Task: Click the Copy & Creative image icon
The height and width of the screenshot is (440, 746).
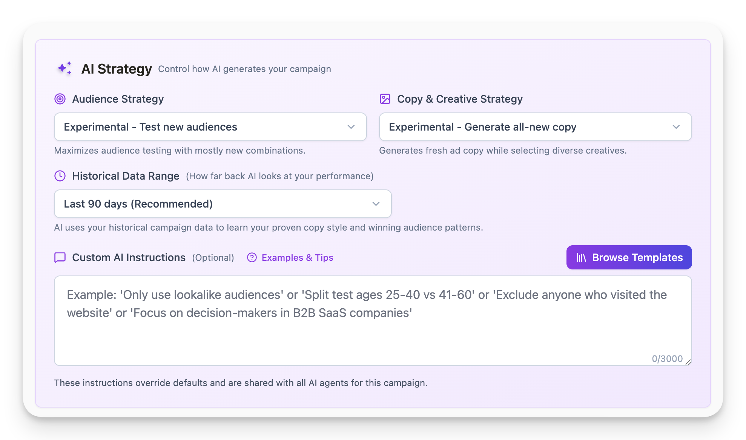Action: coord(385,99)
